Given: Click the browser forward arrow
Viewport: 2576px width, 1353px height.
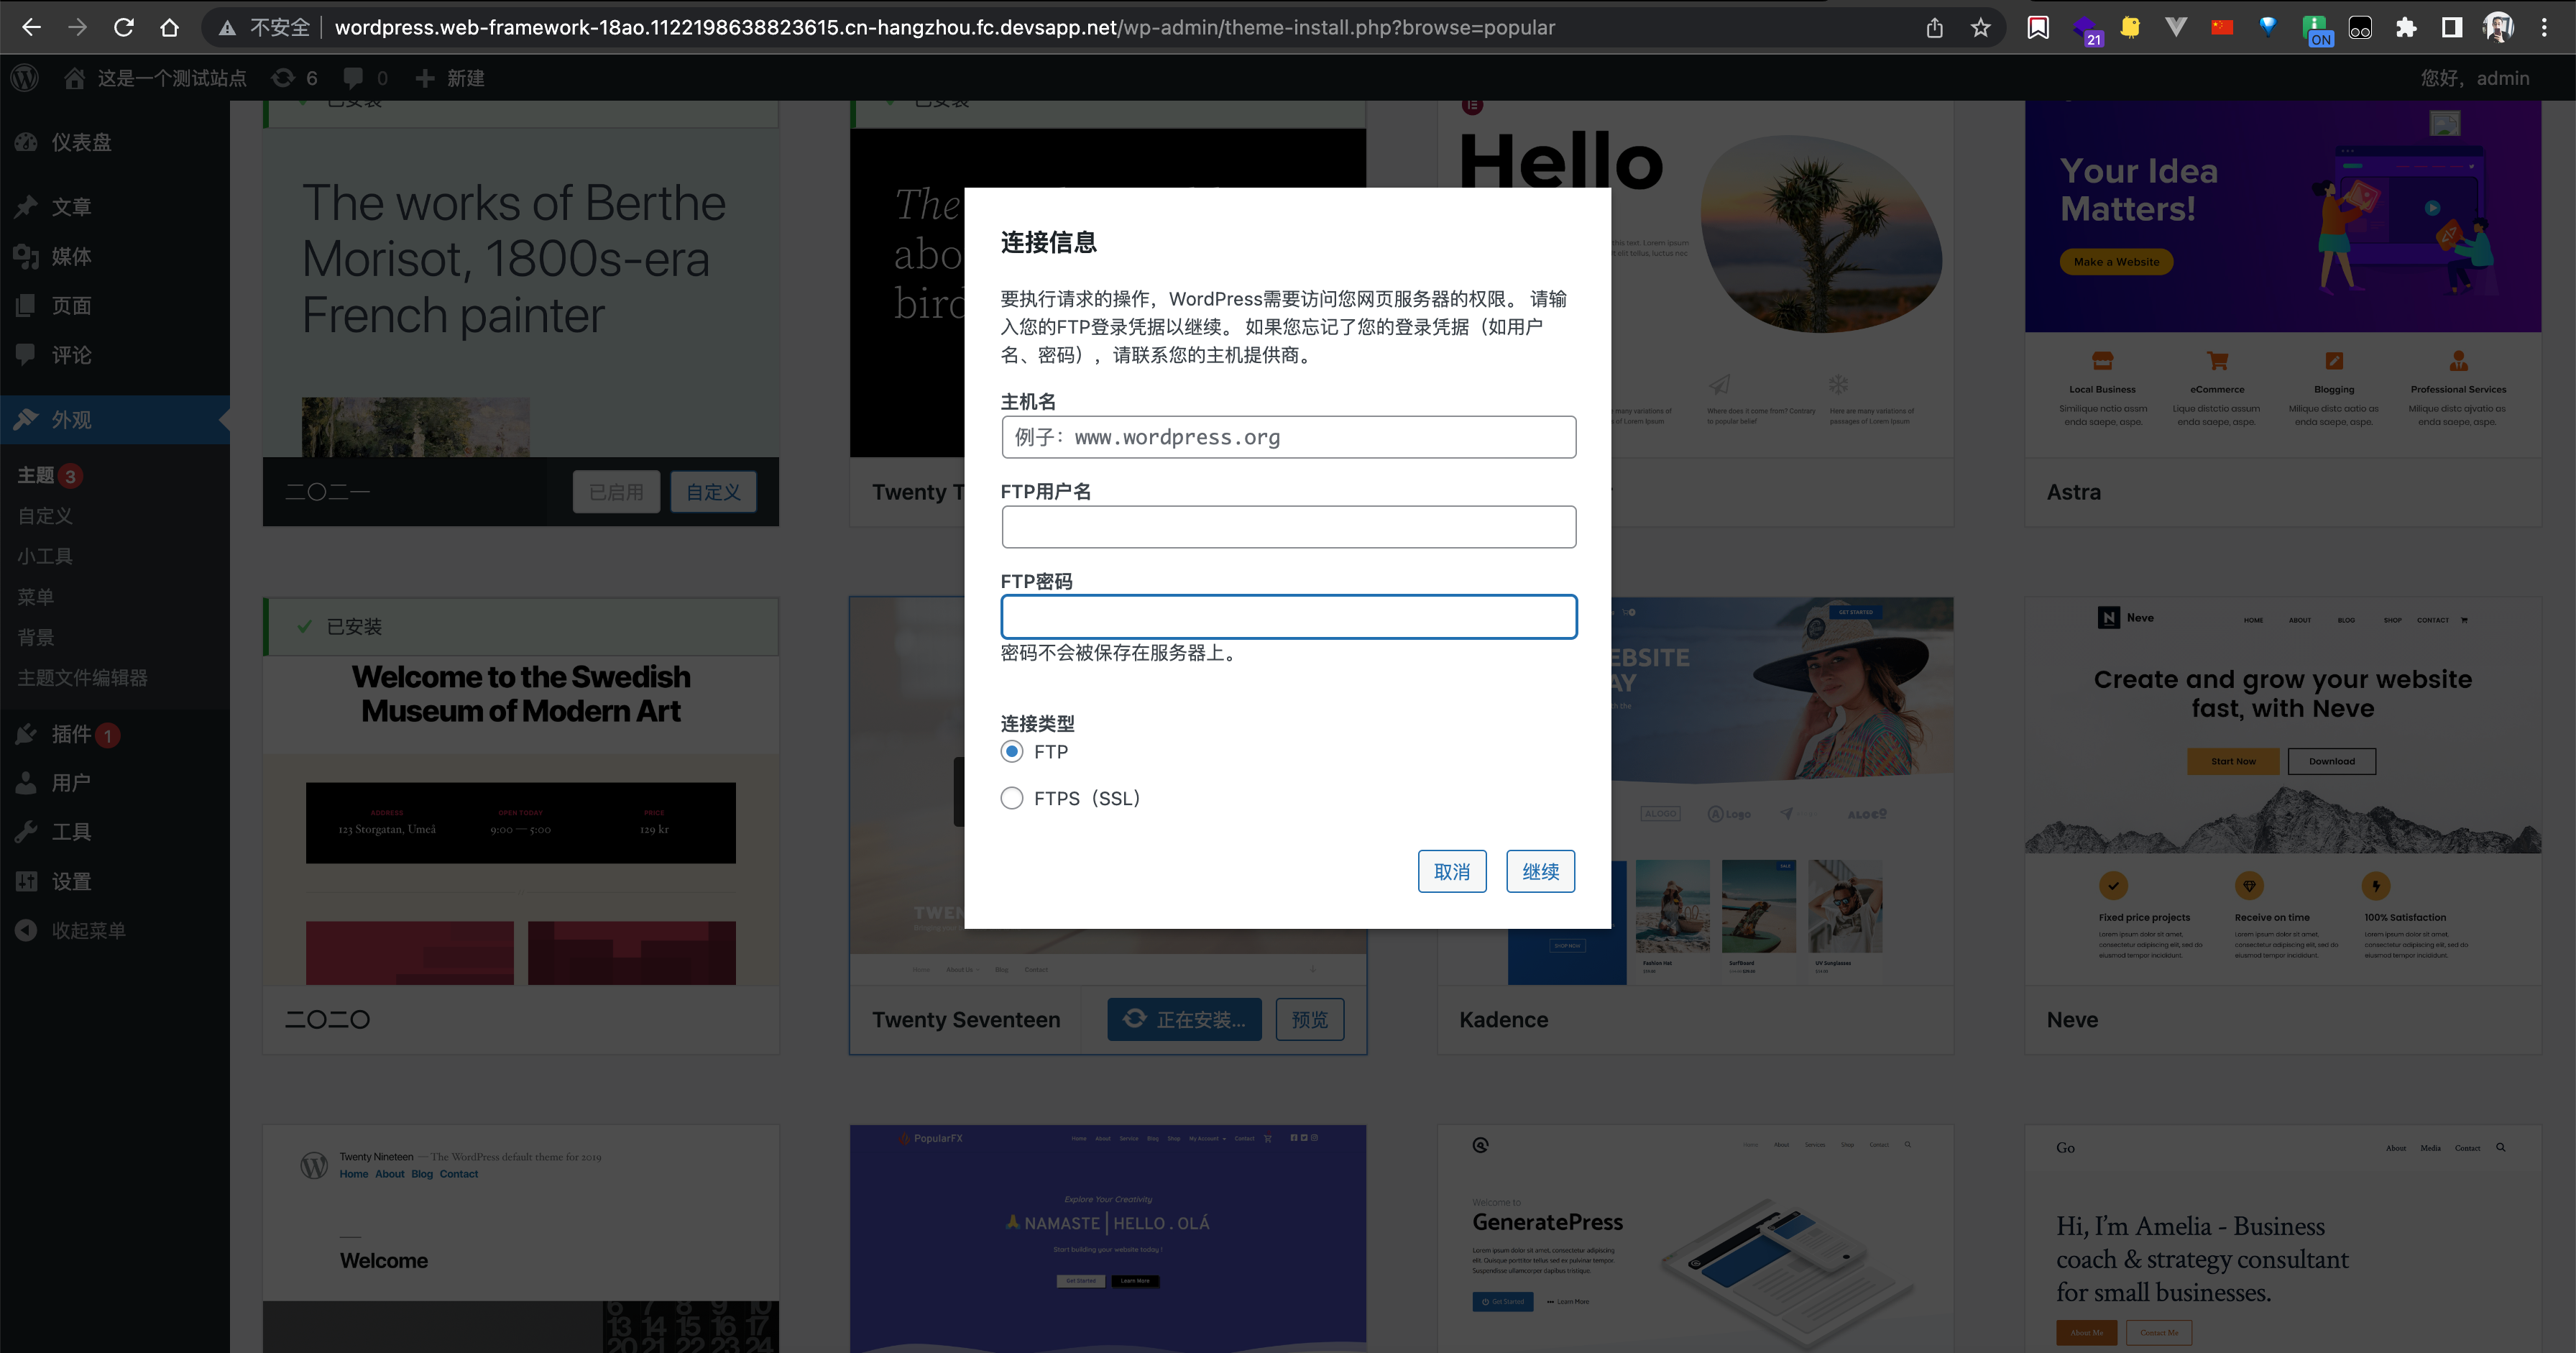Looking at the screenshot, I should coord(77,27).
